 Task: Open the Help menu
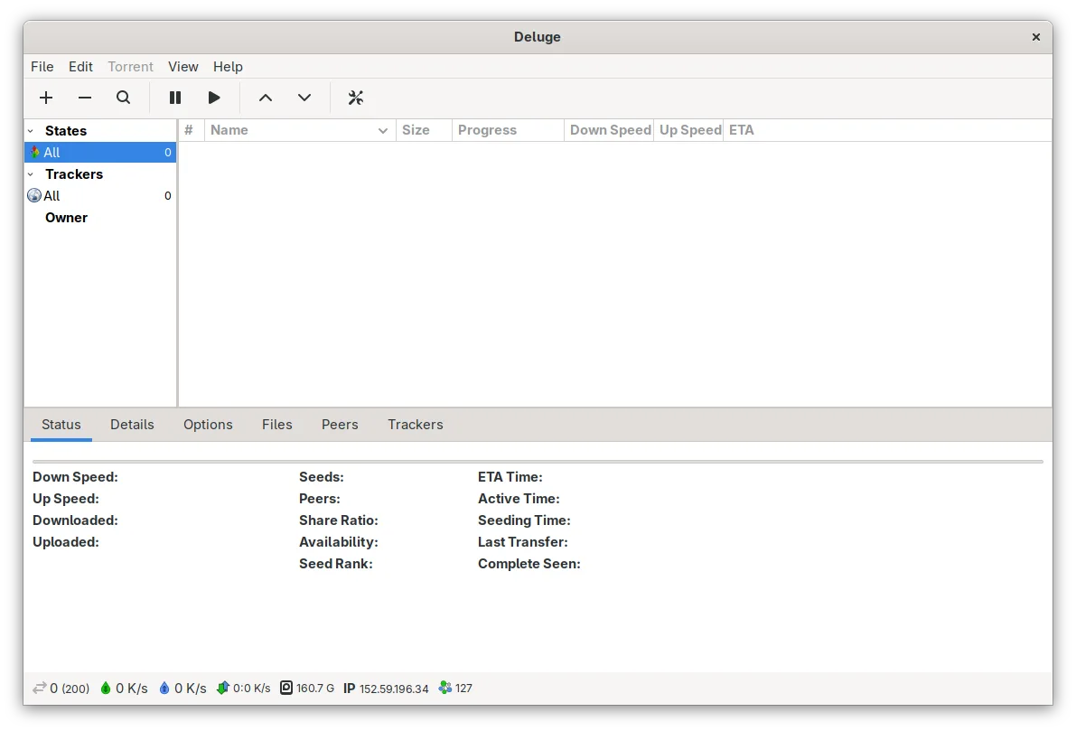pyautogui.click(x=228, y=67)
